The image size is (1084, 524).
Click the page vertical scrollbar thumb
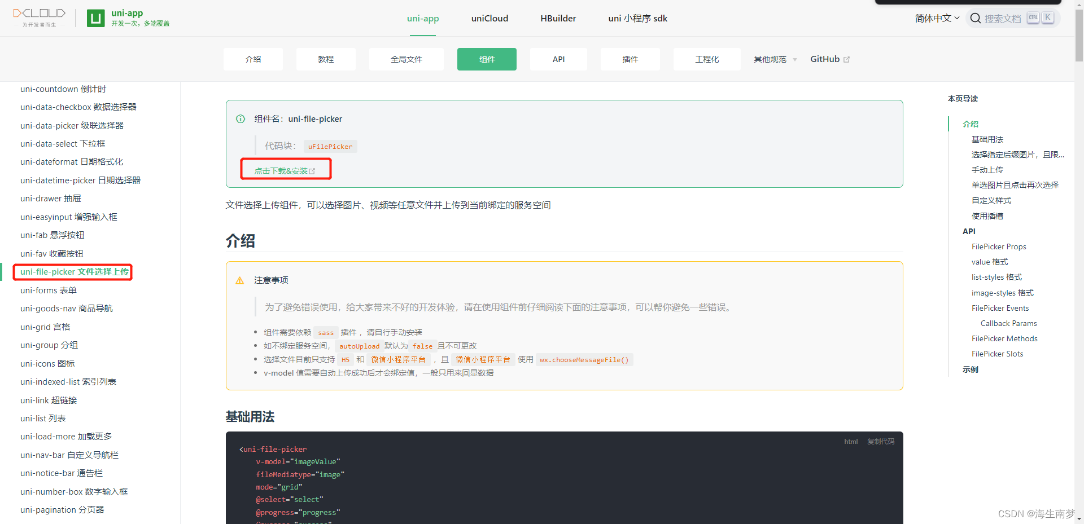point(1079,35)
